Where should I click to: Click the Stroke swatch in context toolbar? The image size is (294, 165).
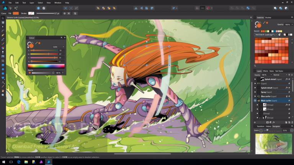pyautogui.click(x=31, y=13)
